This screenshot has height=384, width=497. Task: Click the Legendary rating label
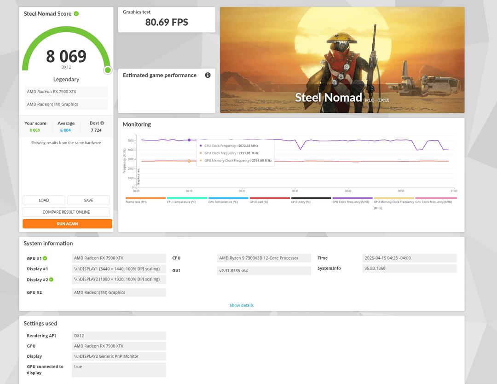(66, 79)
